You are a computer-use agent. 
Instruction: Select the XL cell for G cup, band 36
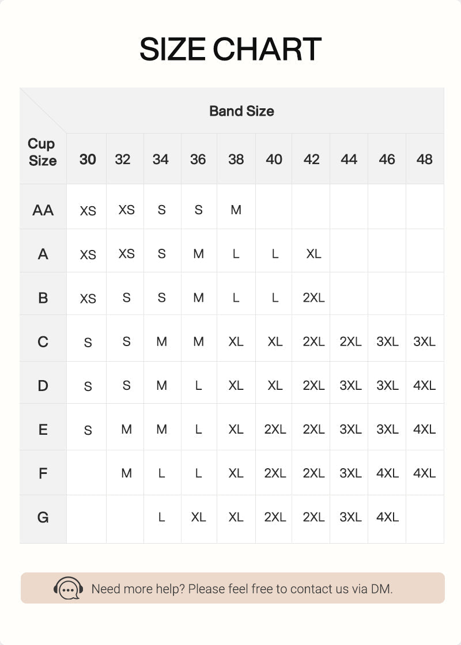(198, 517)
